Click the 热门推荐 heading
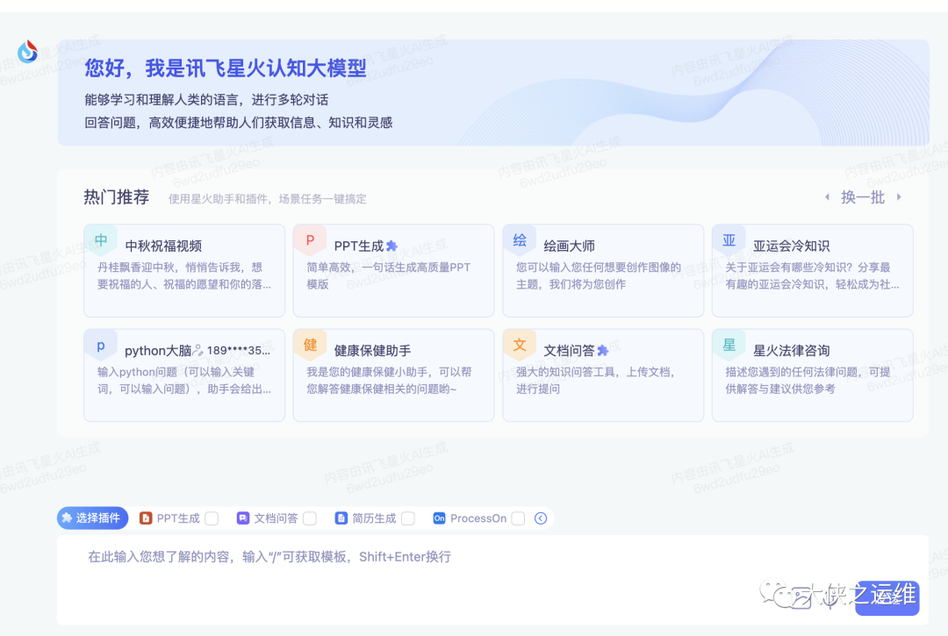 coord(116,197)
